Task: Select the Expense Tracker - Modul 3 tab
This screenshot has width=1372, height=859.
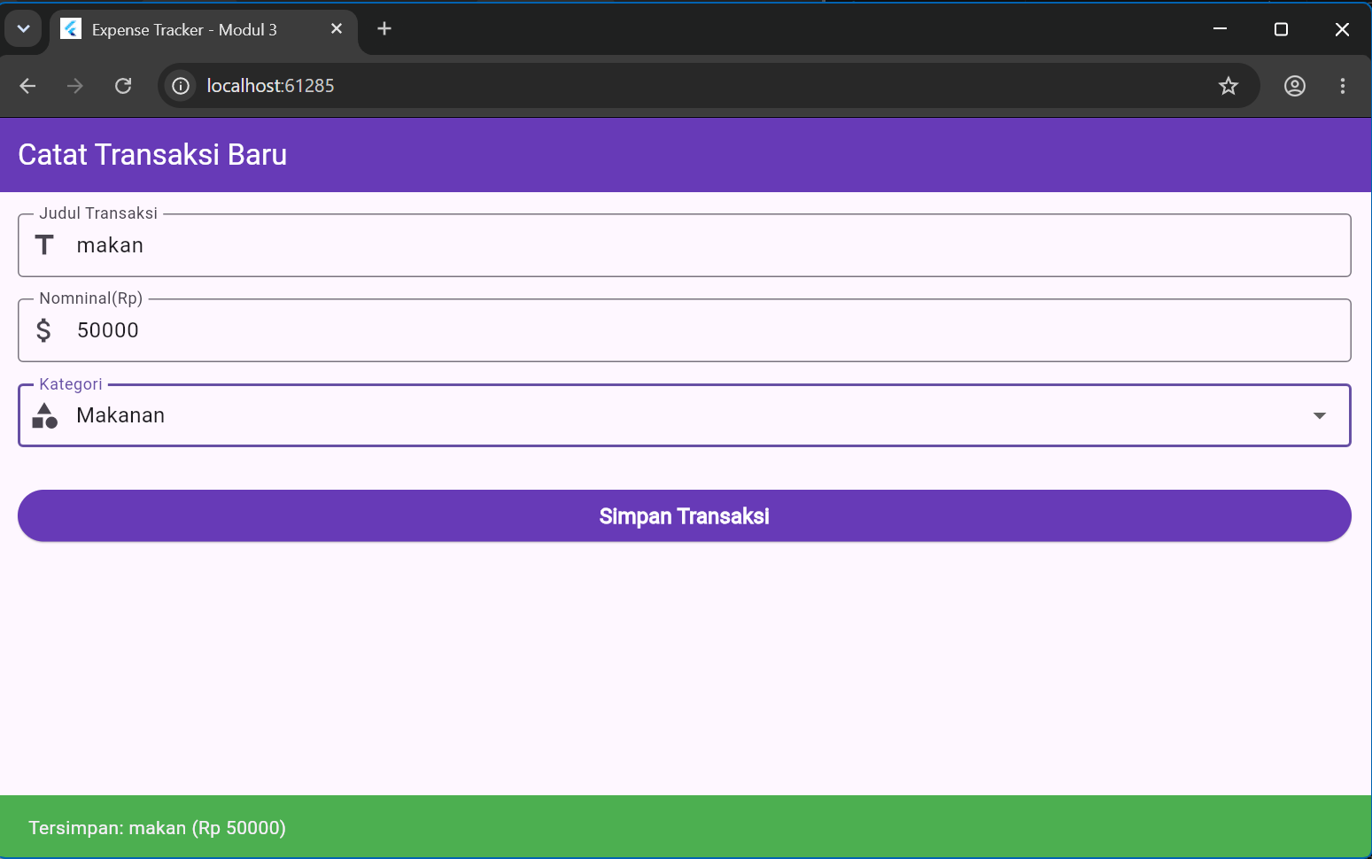Action: (x=204, y=30)
